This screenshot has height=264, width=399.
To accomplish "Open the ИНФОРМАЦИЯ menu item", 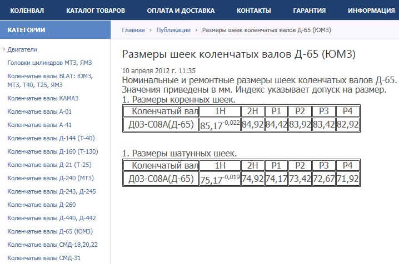I will [371, 11].
